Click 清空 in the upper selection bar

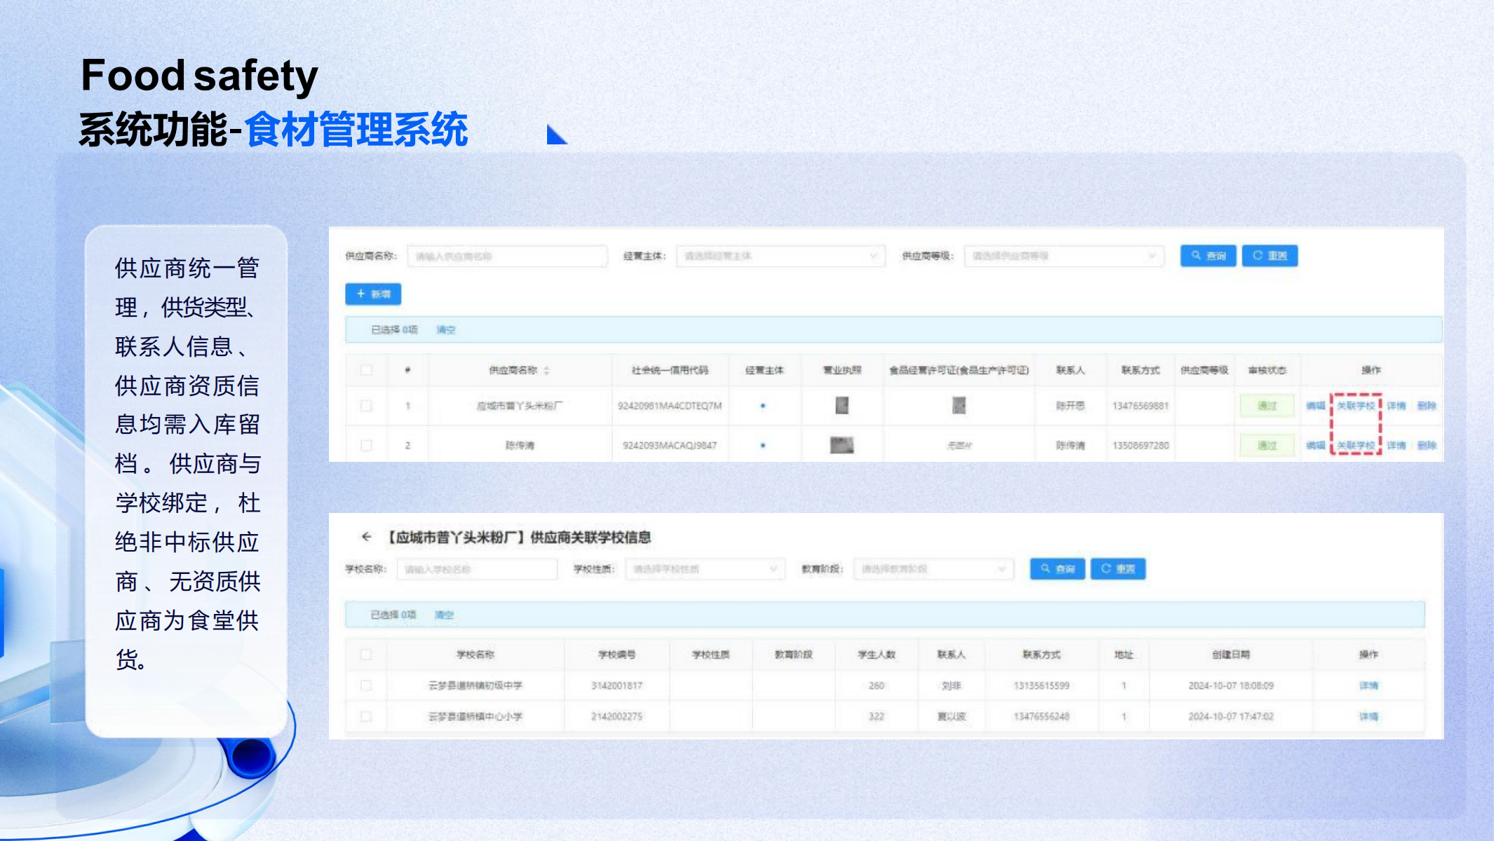tap(446, 329)
